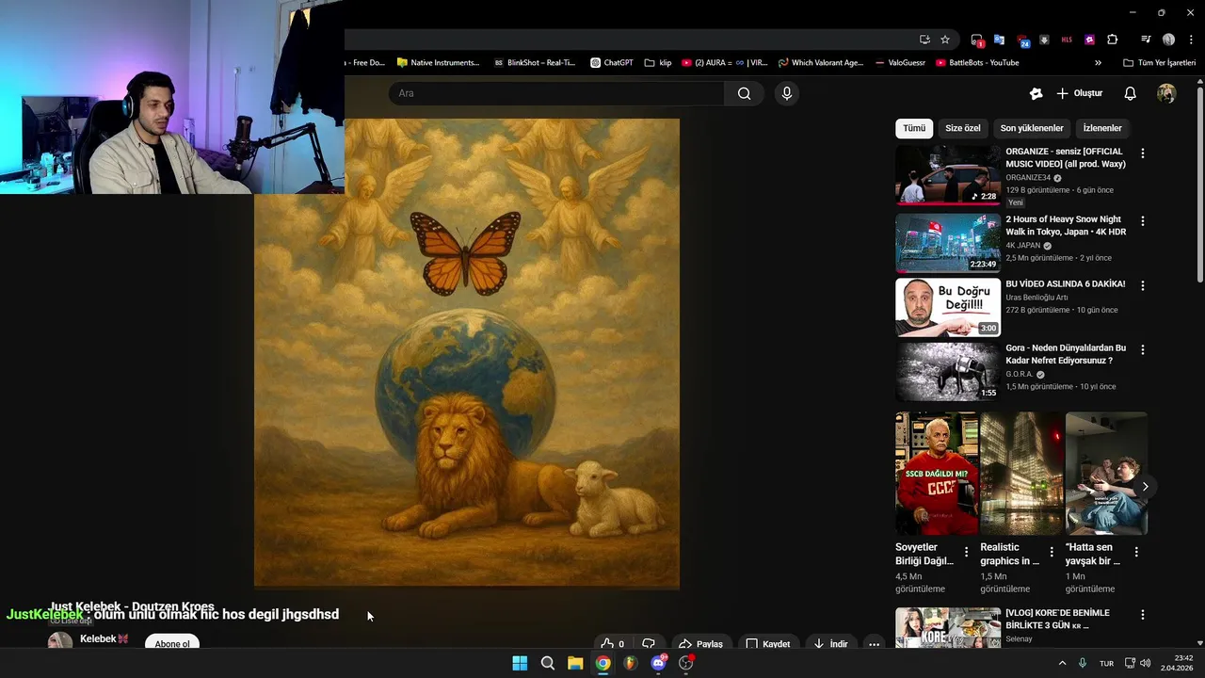Click the İndir download button
The height and width of the screenshot is (678, 1205).
[831, 644]
